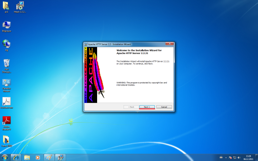
Task: Cancel the Apache installation wizard
Action: 164,107
